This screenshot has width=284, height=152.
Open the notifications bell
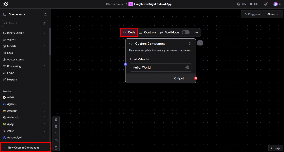[266, 4]
